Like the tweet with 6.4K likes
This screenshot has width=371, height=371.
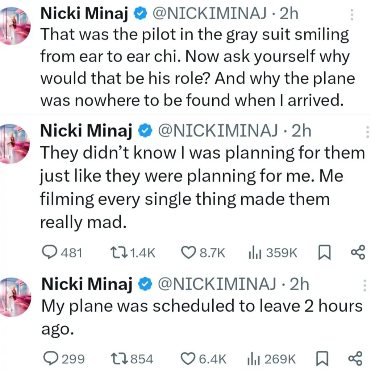188,358
